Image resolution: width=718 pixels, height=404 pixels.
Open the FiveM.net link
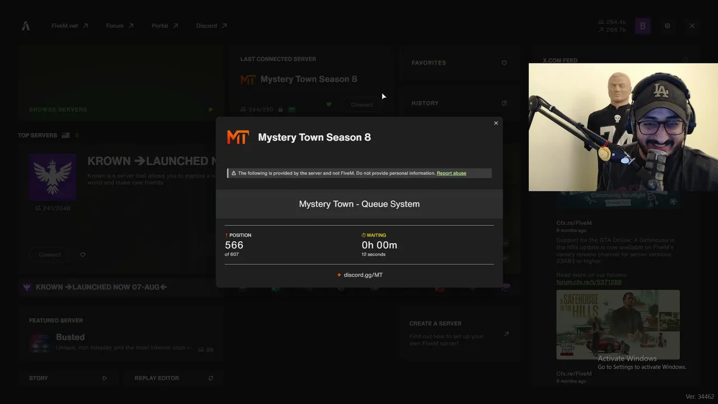tap(70, 26)
